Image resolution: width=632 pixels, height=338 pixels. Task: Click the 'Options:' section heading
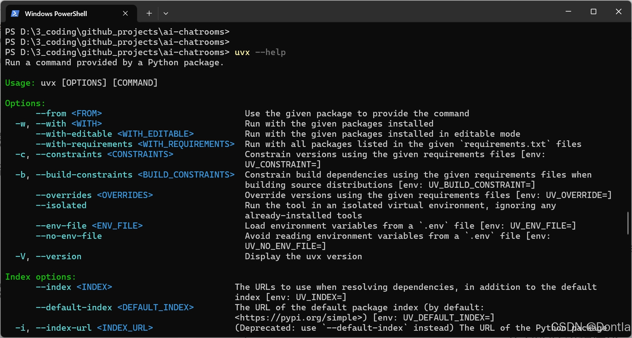pos(25,103)
